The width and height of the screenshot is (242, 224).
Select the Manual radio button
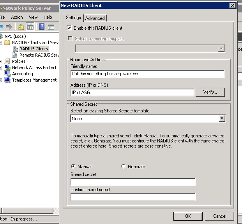73,166
